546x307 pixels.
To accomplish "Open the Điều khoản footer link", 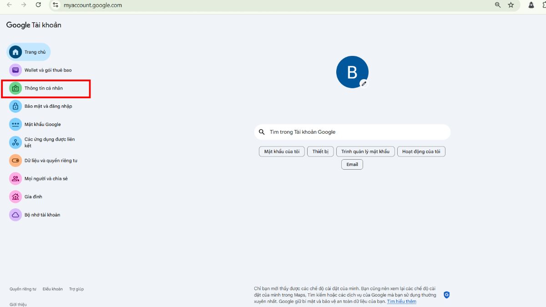I will point(53,289).
